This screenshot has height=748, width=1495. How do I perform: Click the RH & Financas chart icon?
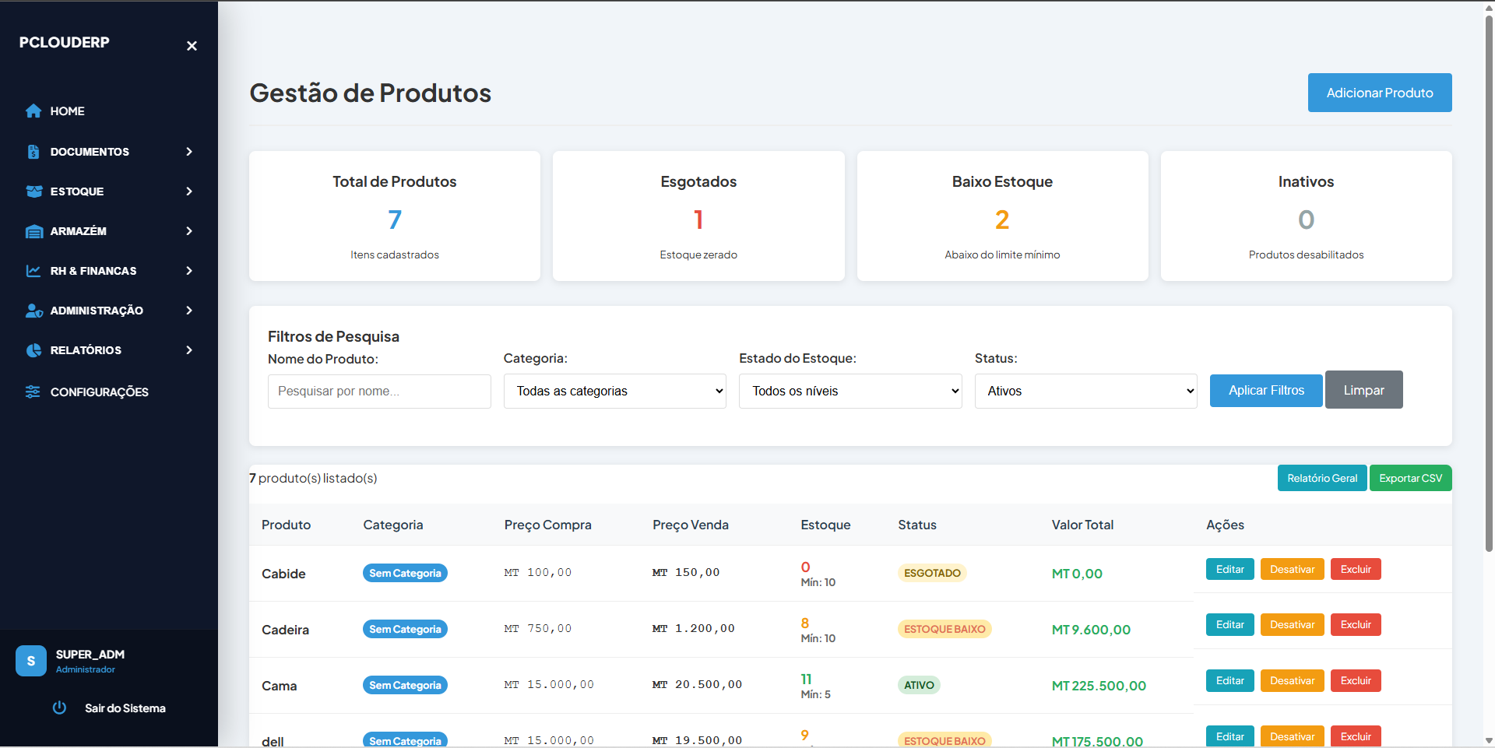tap(33, 271)
